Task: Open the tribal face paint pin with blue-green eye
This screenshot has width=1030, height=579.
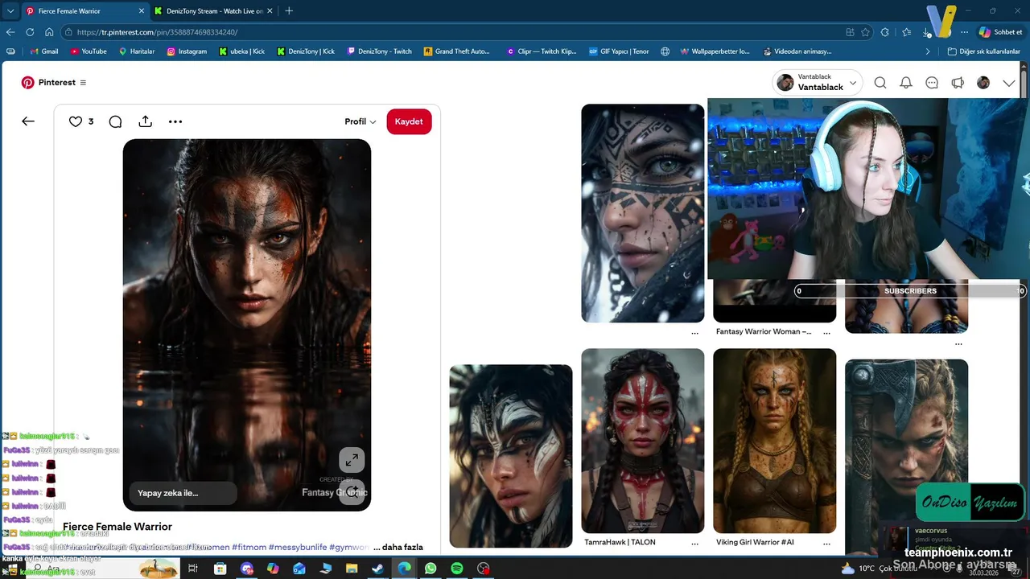Action: coord(643,213)
